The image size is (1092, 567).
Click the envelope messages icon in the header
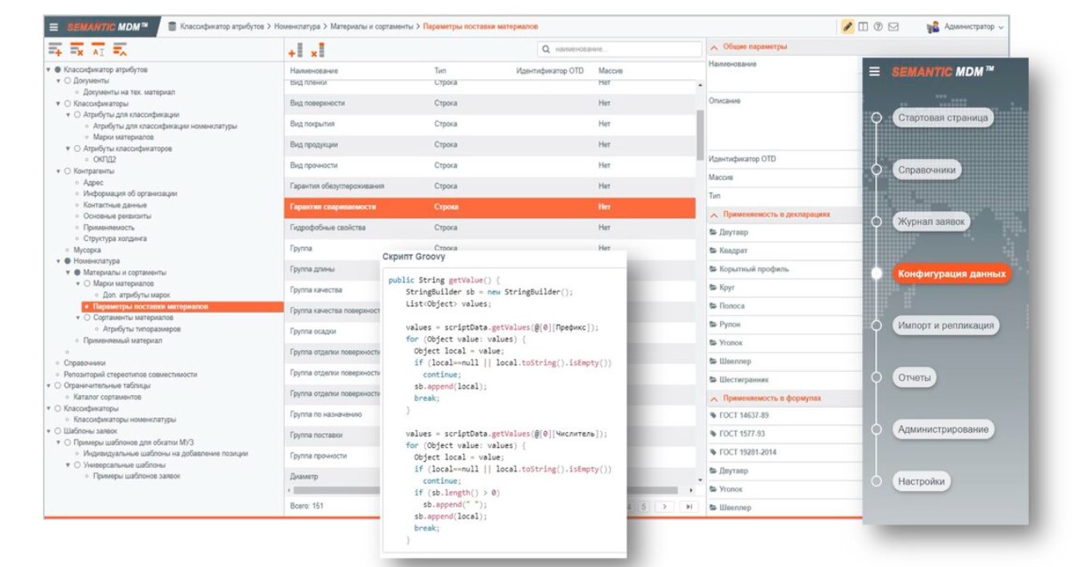point(894,26)
